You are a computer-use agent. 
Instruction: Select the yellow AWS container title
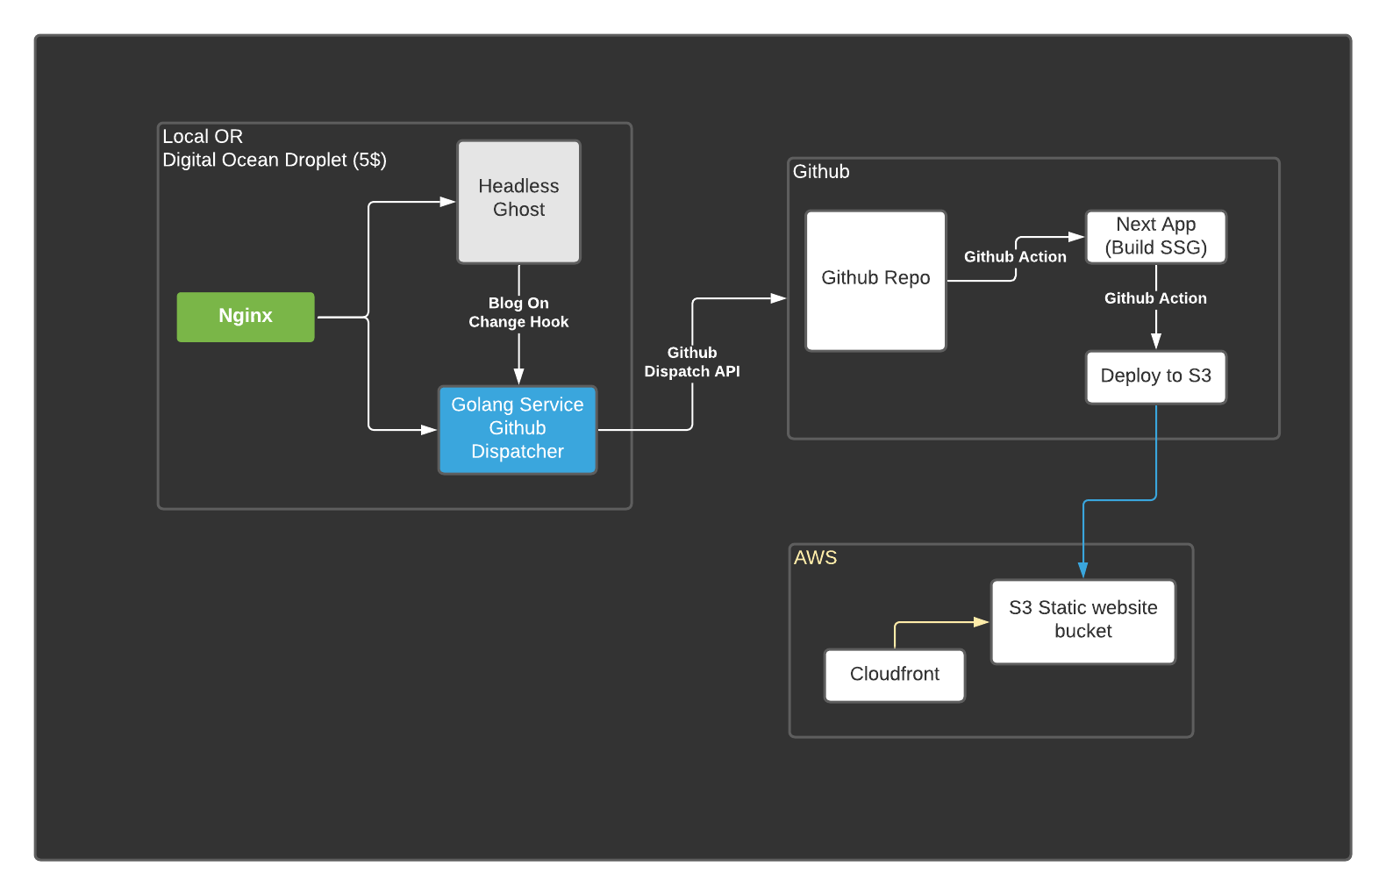[815, 558]
